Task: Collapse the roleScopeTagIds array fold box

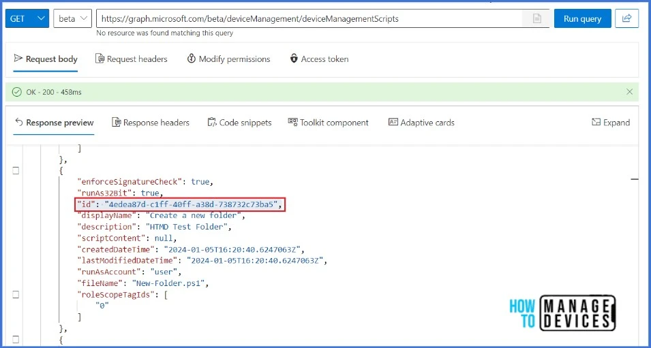Action: (16, 294)
